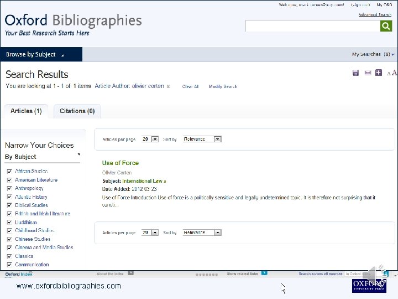Click the Advanced Search link
Screen dimensions: 398x299
(x=375, y=14)
